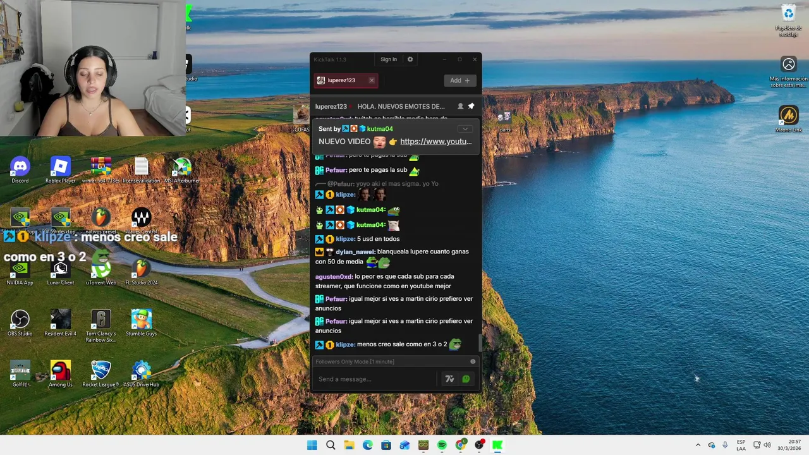Open Resident Evil 4 shortcut
809x455 pixels.
pyautogui.click(x=60, y=323)
